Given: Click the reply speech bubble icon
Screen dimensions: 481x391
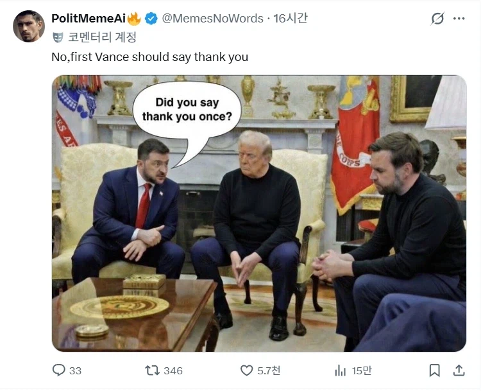Looking at the screenshot, I should point(58,370).
